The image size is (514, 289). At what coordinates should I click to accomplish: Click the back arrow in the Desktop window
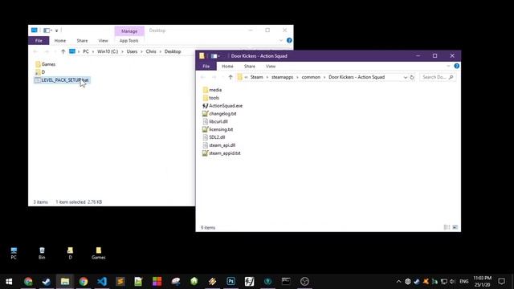pos(35,51)
